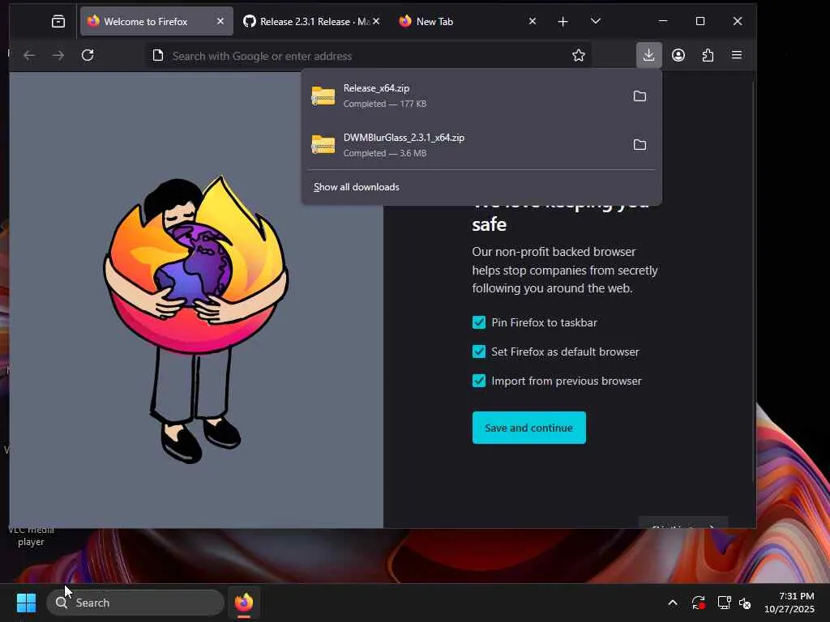Show hidden system tray icons chevron

click(x=672, y=603)
